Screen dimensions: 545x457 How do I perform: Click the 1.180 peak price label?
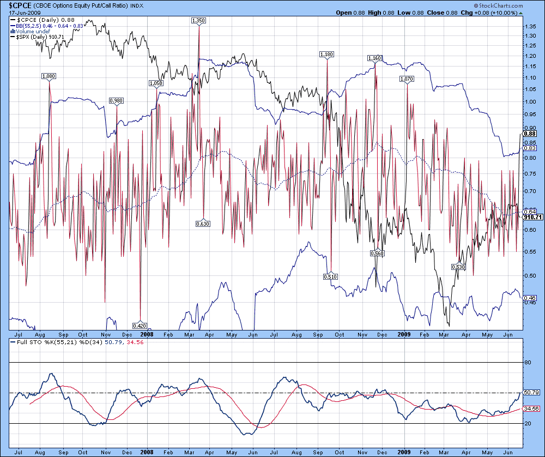click(x=326, y=54)
